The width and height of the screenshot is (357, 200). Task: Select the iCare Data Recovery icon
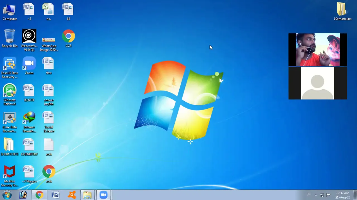tap(9, 122)
